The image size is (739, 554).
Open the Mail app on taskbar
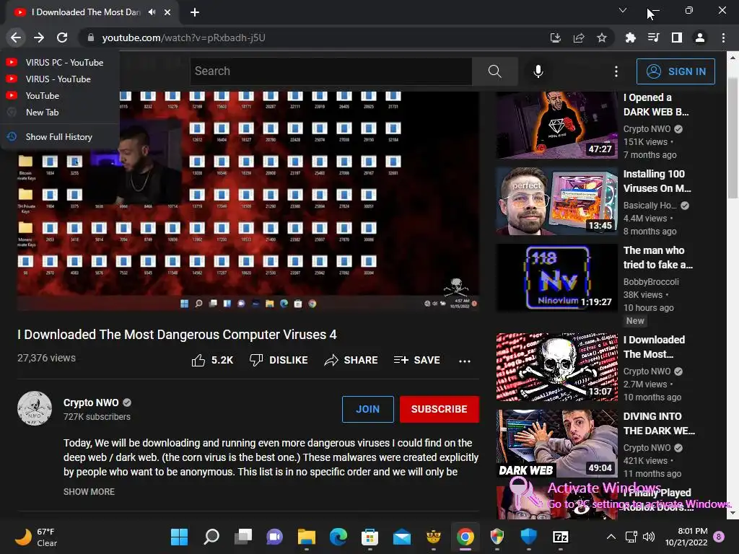click(x=402, y=537)
